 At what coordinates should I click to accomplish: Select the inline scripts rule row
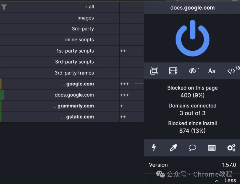[x=47, y=40]
